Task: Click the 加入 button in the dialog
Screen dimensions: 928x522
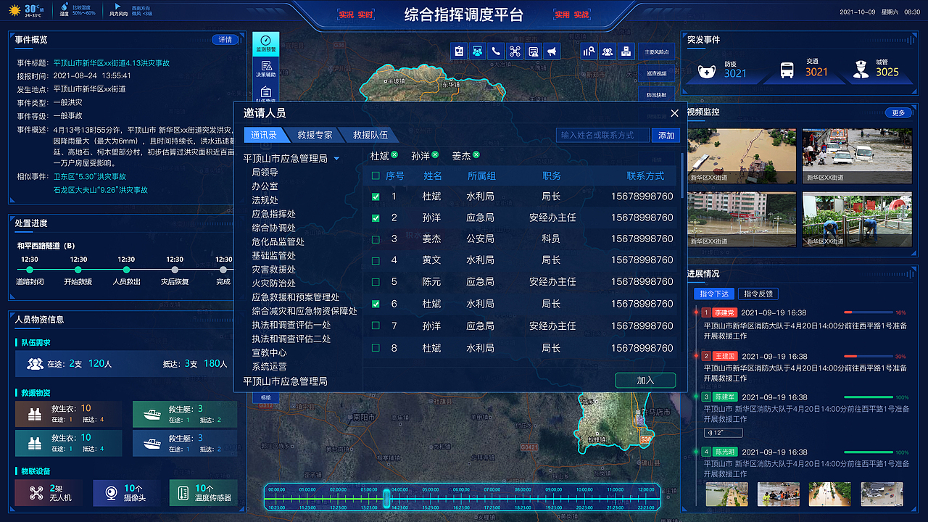Action: click(x=645, y=380)
